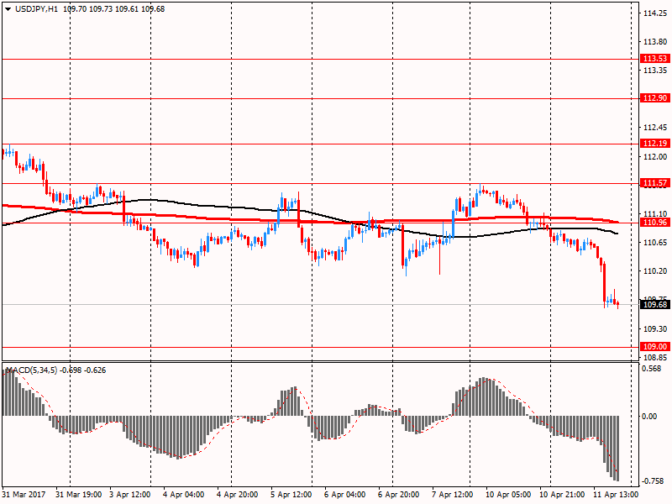
Task: Click the 112.45 price scale value
Action: 655,128
